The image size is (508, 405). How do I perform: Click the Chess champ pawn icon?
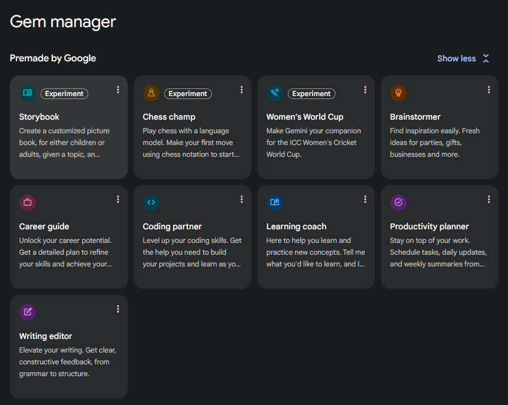point(151,93)
